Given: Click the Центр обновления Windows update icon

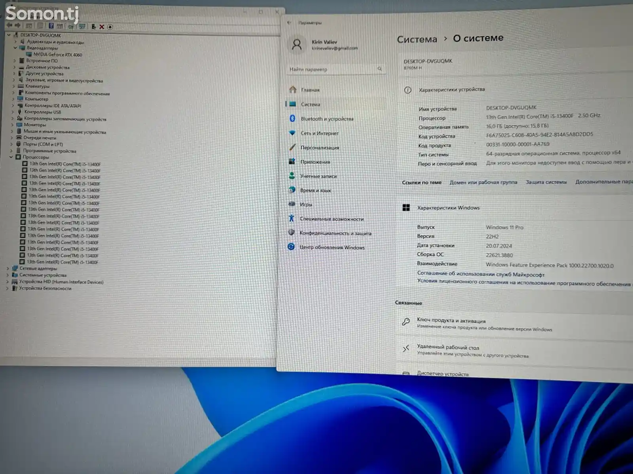Looking at the screenshot, I should click(x=291, y=247).
